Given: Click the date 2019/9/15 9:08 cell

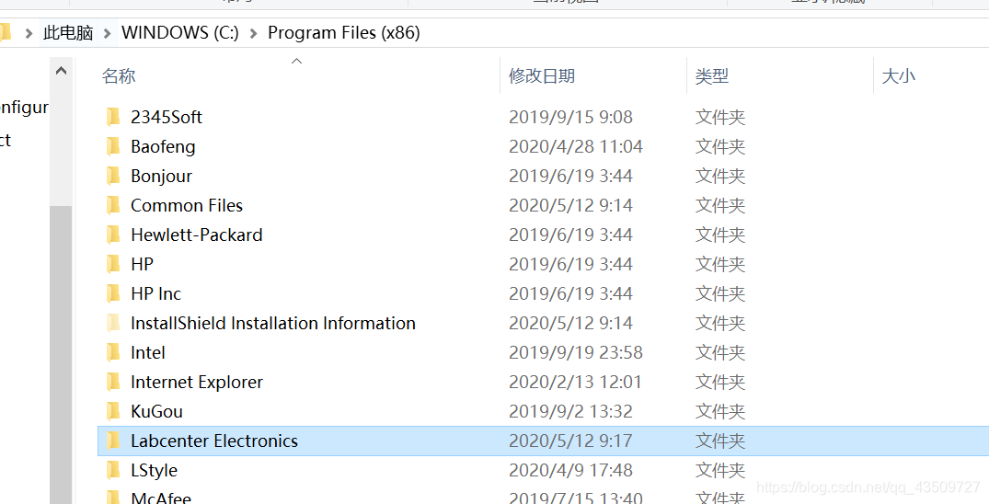Looking at the screenshot, I should click(x=570, y=117).
